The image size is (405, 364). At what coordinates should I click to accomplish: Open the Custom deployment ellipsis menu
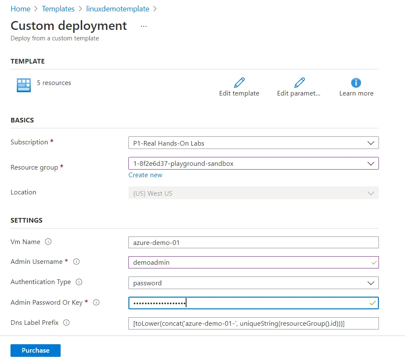144,26
